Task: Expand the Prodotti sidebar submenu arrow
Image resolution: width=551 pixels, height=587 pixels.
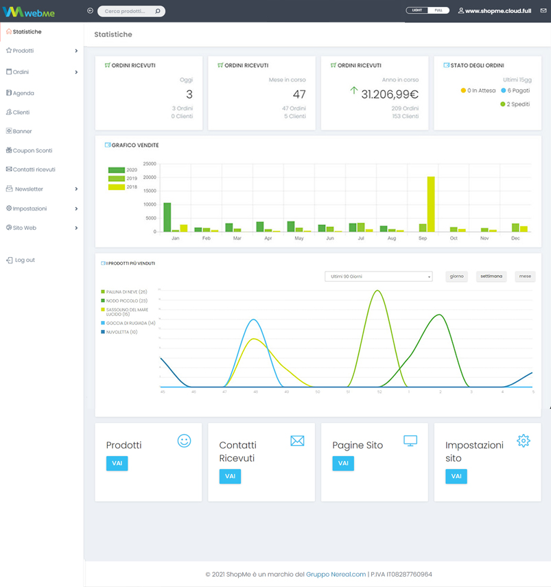Action: tap(76, 51)
